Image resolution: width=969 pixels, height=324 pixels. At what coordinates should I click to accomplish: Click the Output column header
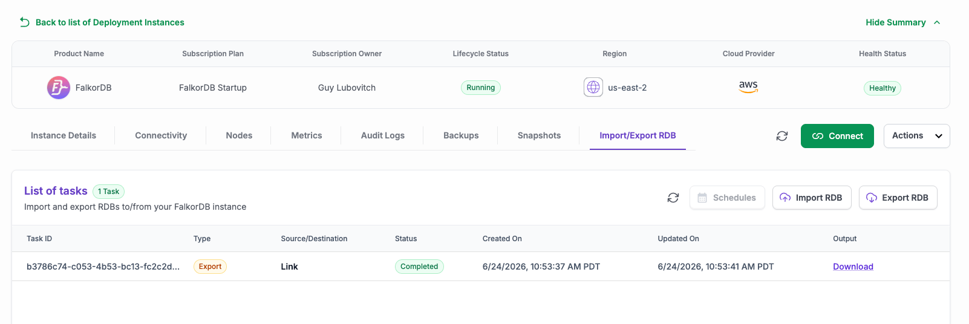[x=844, y=239]
